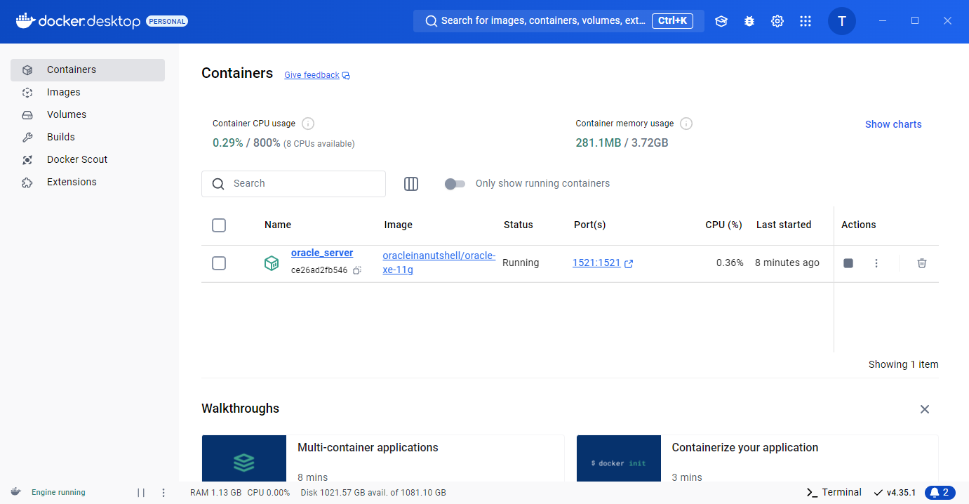Click the global search bar

(x=559, y=21)
